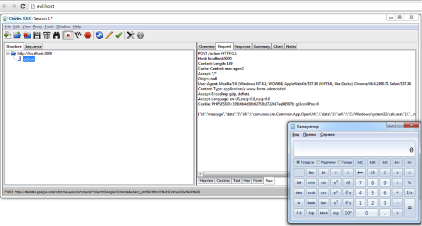Image resolution: width=422 pixels, height=226 pixels.
Task: Toggle throttling with the checkered flags icon
Action: pyautogui.click(x=78, y=35)
